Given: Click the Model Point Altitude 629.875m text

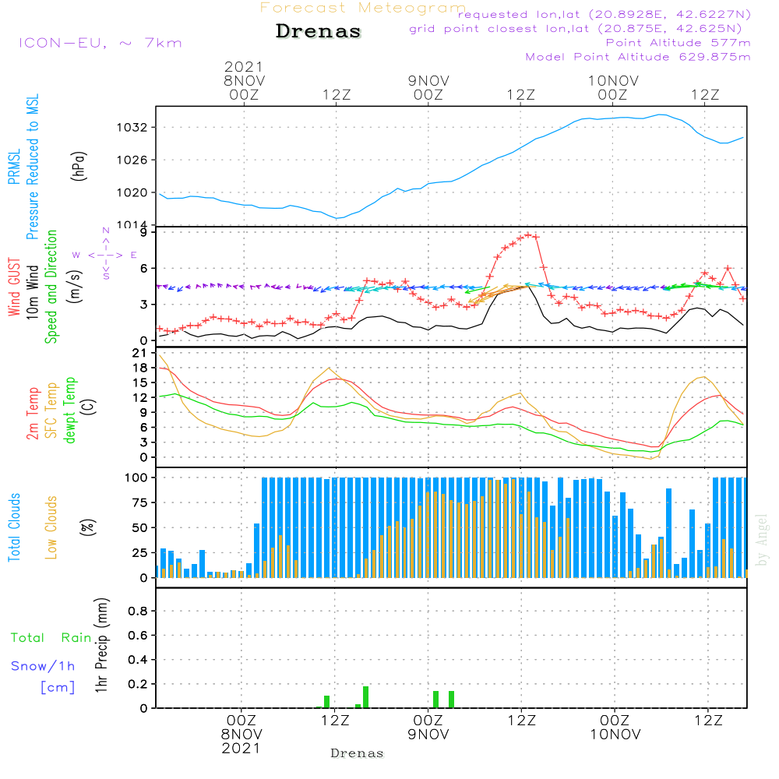Looking at the screenshot, I should [x=638, y=57].
